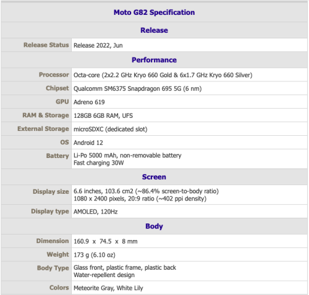Select 'Meteorite Gray, White Lily' value

[108, 288]
